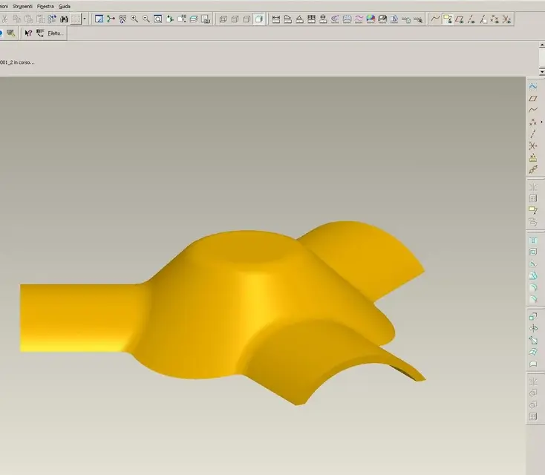Click the colorful shaded curvature analysis icon
Image resolution: width=545 pixels, height=475 pixels.
(371, 19)
